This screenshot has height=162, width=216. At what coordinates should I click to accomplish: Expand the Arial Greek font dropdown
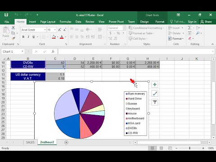pos(45,30)
